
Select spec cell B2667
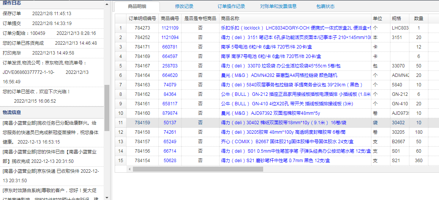pos(400,142)
